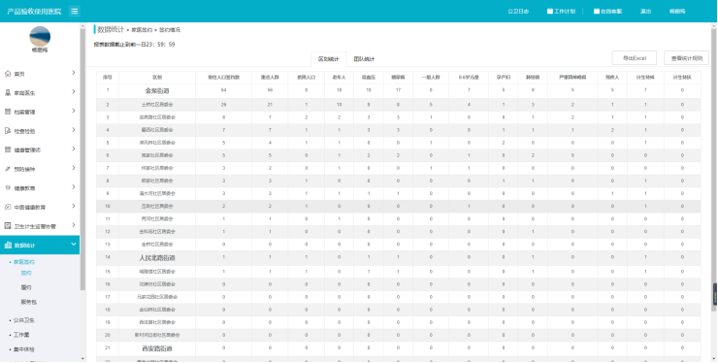Viewport: 718px width, 363px height.
Task: Select 服务包 in the sidebar submenu
Action: pyautogui.click(x=28, y=303)
